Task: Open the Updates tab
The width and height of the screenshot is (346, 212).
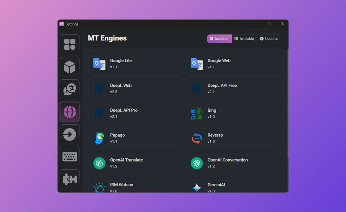Action: [x=269, y=39]
